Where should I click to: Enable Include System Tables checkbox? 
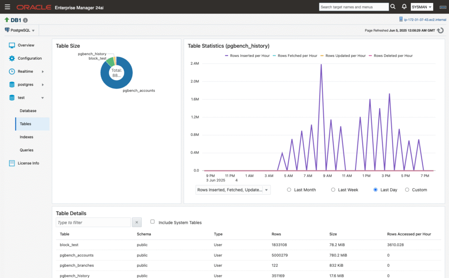[153, 222]
